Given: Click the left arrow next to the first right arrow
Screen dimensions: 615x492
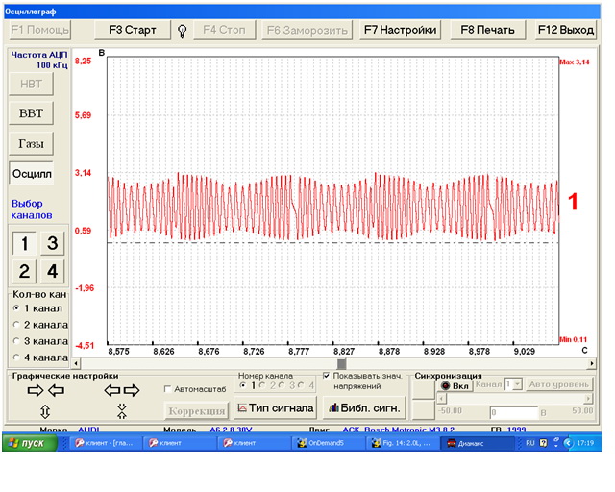Looking at the screenshot, I should pyautogui.click(x=56, y=390).
